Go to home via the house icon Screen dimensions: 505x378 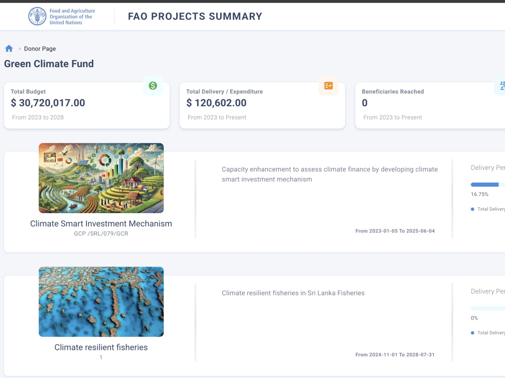[9, 48]
